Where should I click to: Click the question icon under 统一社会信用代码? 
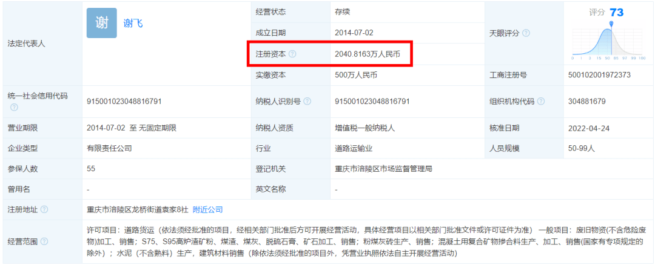click(x=14, y=107)
